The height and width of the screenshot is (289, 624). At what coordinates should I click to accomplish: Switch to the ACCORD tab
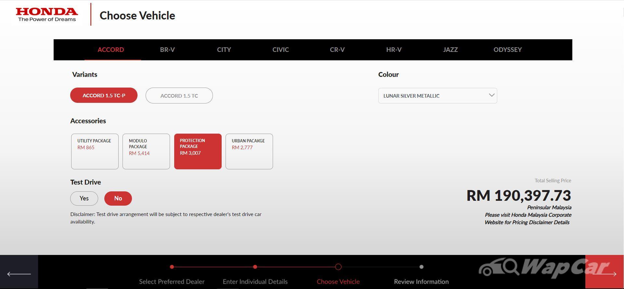coord(111,50)
